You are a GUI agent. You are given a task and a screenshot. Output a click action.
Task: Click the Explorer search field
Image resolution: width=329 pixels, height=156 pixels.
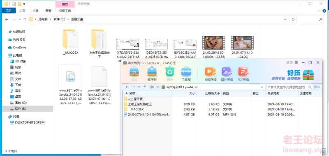tap(311, 19)
